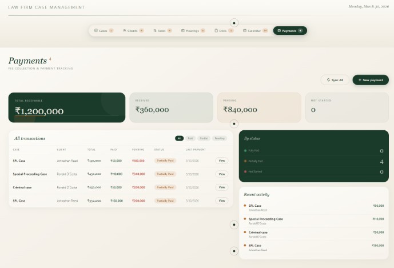The height and width of the screenshot is (268, 394).
Task: Click the Clients people icon
Action: [x=125, y=30]
